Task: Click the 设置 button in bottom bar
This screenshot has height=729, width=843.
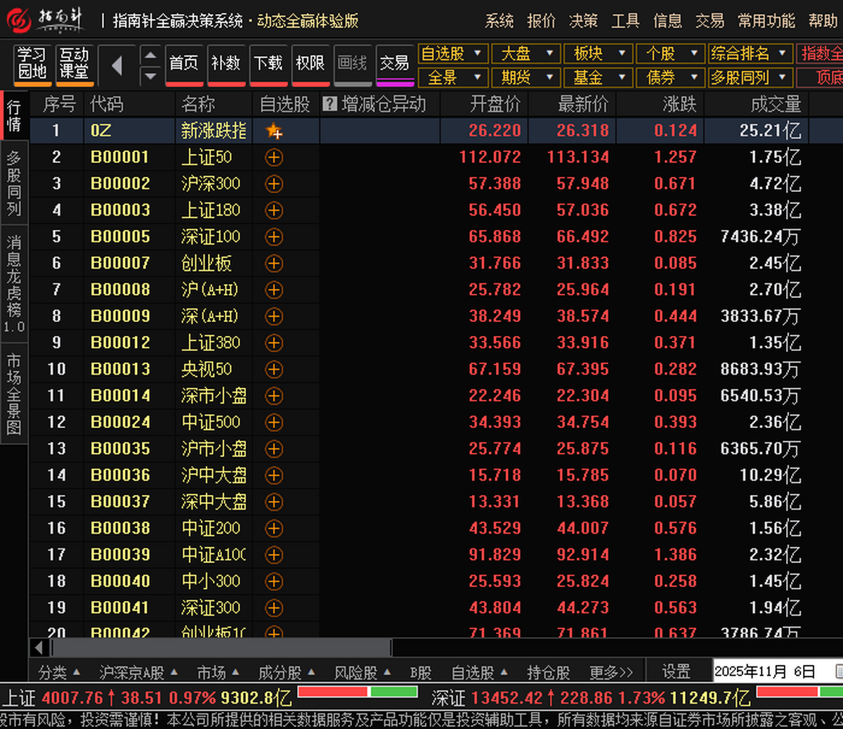Action: click(x=677, y=672)
